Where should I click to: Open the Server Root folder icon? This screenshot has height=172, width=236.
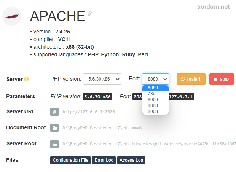point(54,144)
